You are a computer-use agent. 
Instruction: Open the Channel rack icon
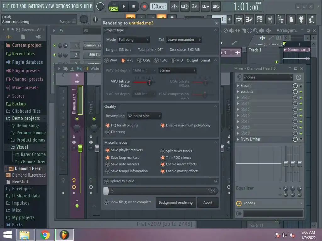pyautogui.click(x=260, y=19)
